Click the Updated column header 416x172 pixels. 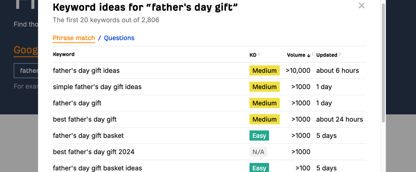326,55
